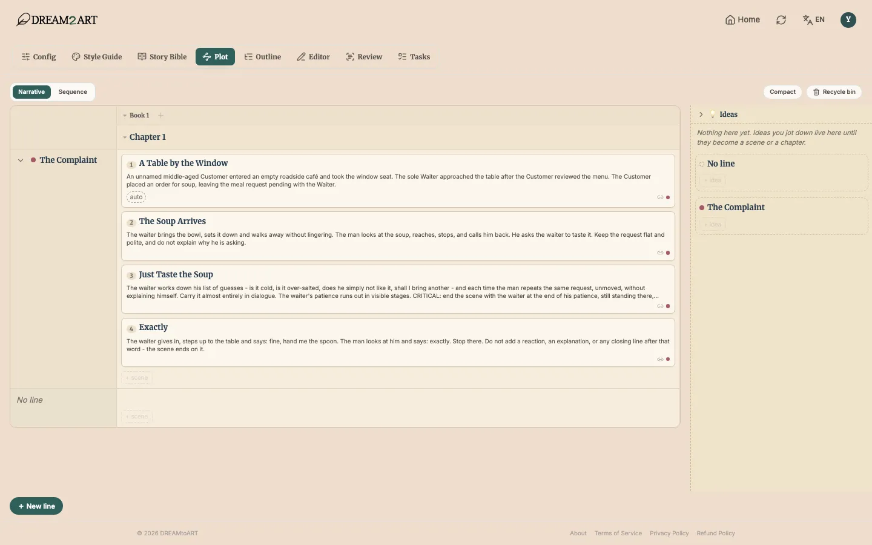Open scene titled Exactly
Image resolution: width=872 pixels, height=545 pixels.
click(153, 328)
